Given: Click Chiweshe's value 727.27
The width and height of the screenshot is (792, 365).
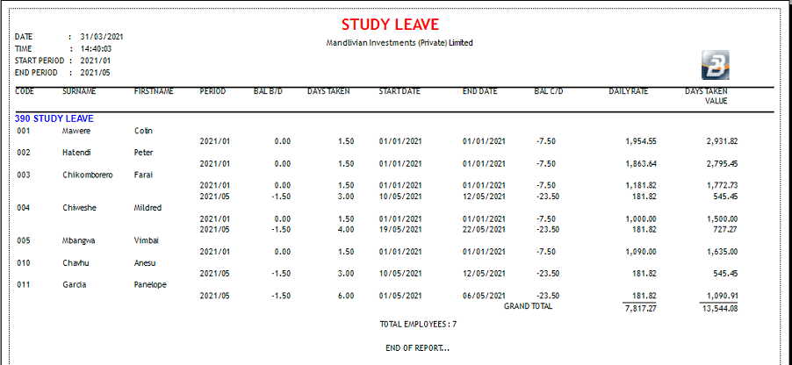Looking at the screenshot, I should tap(726, 229).
